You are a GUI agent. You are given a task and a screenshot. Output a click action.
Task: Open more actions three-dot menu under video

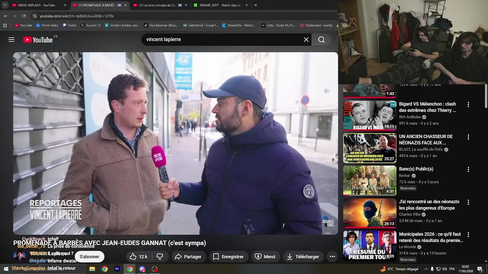click(x=332, y=257)
